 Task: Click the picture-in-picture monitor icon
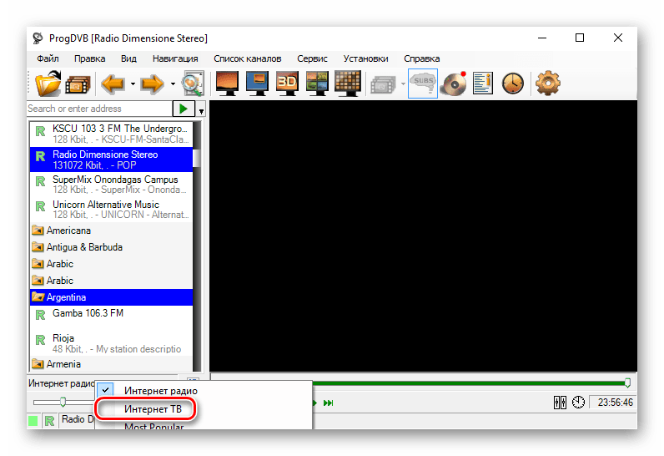point(257,83)
